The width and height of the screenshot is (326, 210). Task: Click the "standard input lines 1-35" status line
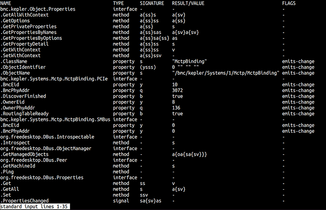[34, 206]
